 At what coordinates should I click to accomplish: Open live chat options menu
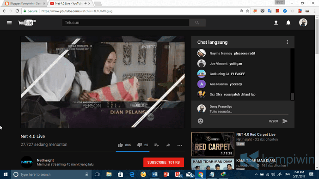287,42
